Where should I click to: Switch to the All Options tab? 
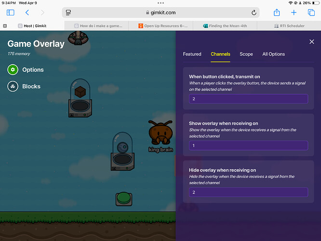click(273, 54)
